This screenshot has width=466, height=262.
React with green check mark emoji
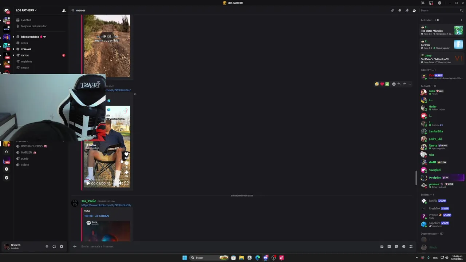387,84
